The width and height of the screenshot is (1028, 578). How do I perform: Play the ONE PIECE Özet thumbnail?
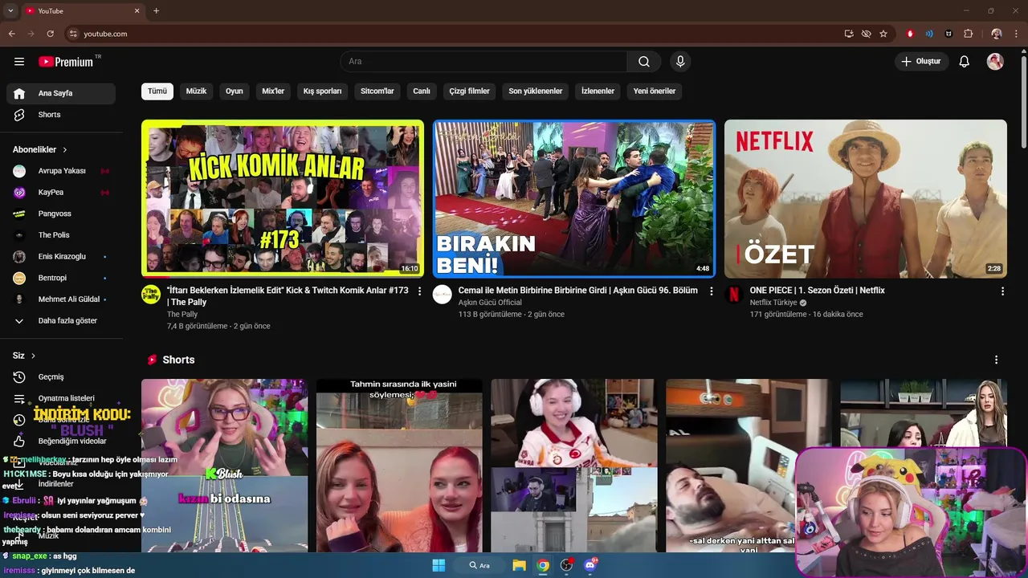pyautogui.click(x=866, y=198)
